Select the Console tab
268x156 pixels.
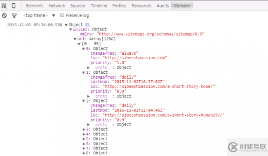point(182,6)
